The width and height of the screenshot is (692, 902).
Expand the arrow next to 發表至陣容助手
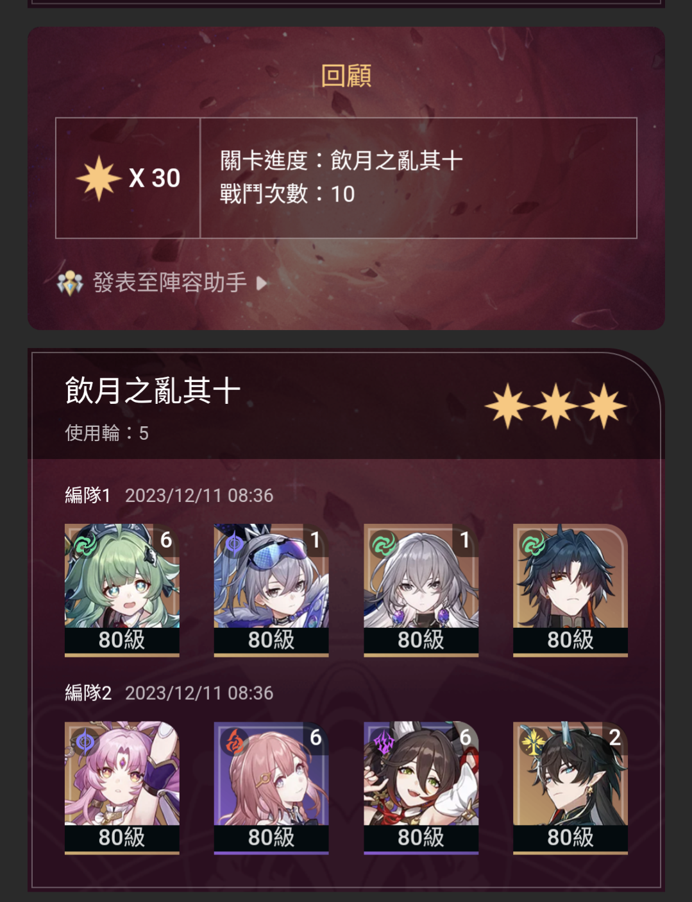point(261,283)
